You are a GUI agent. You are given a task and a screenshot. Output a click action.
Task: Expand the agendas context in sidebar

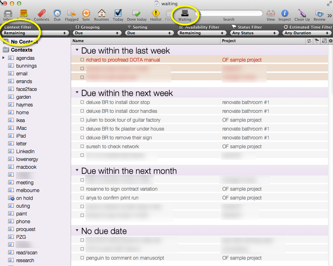(x=4, y=58)
